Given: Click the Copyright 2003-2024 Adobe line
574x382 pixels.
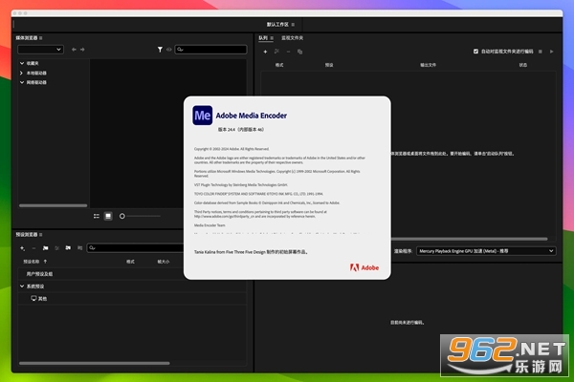Looking at the screenshot, I should point(232,149).
